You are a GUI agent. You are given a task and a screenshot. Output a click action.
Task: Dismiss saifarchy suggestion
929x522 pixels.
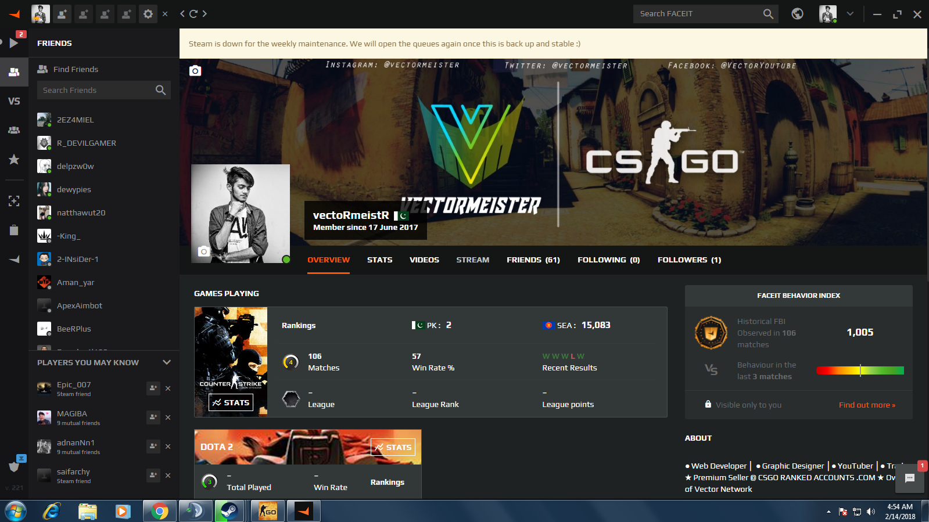(x=168, y=476)
